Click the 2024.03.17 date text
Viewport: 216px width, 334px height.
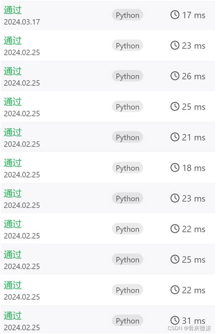pyautogui.click(x=22, y=22)
